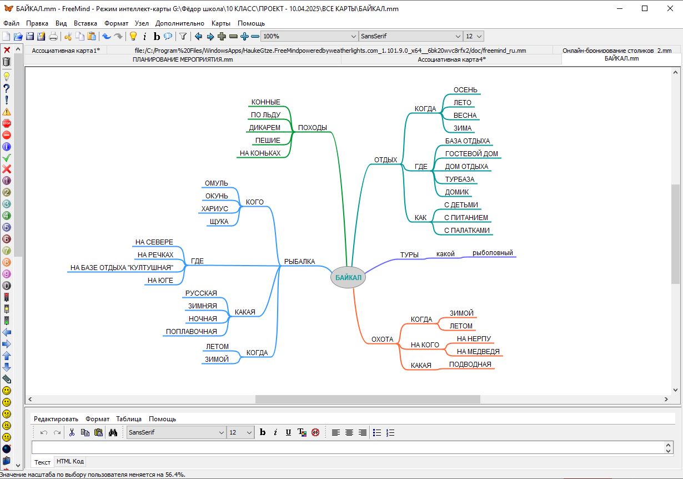This screenshot has width=683, height=479.
Task: Toggle italic in the main toolbar
Action: (144, 37)
